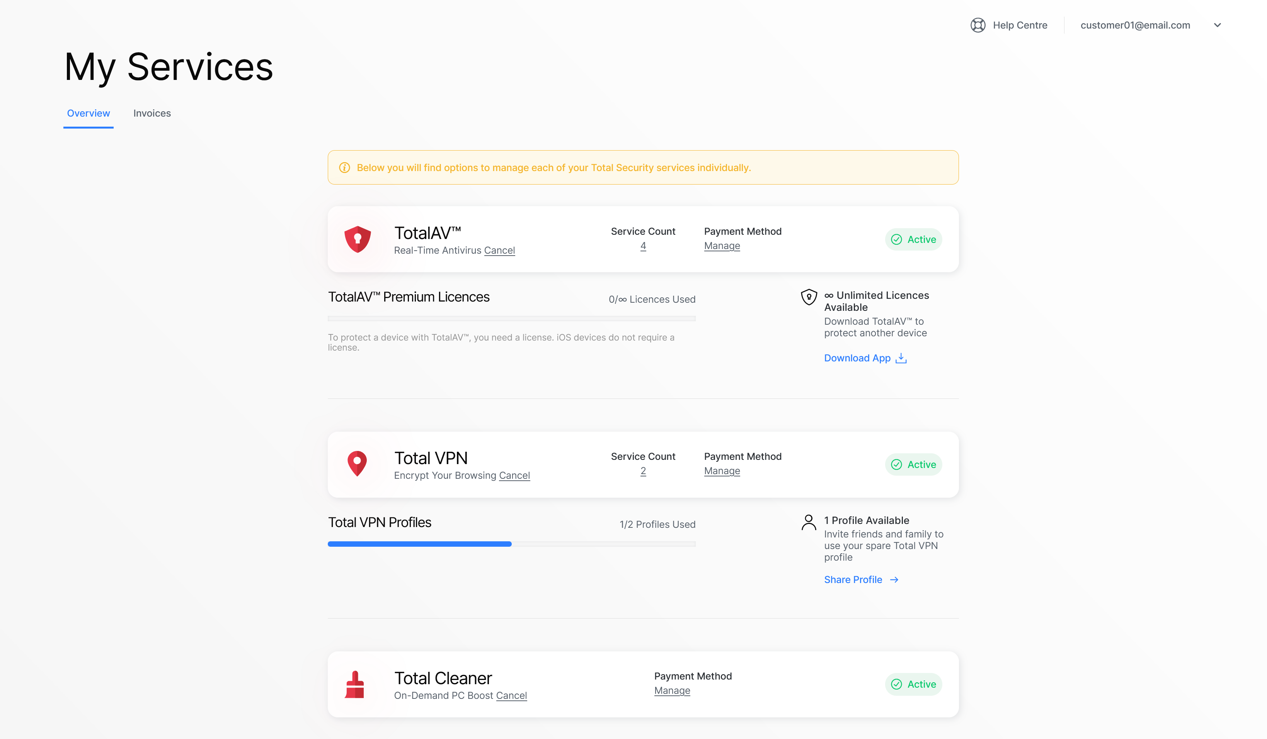Cancel the Total Cleaner On-Demand PC Boost service
Image resolution: width=1267 pixels, height=739 pixels.
tap(511, 695)
